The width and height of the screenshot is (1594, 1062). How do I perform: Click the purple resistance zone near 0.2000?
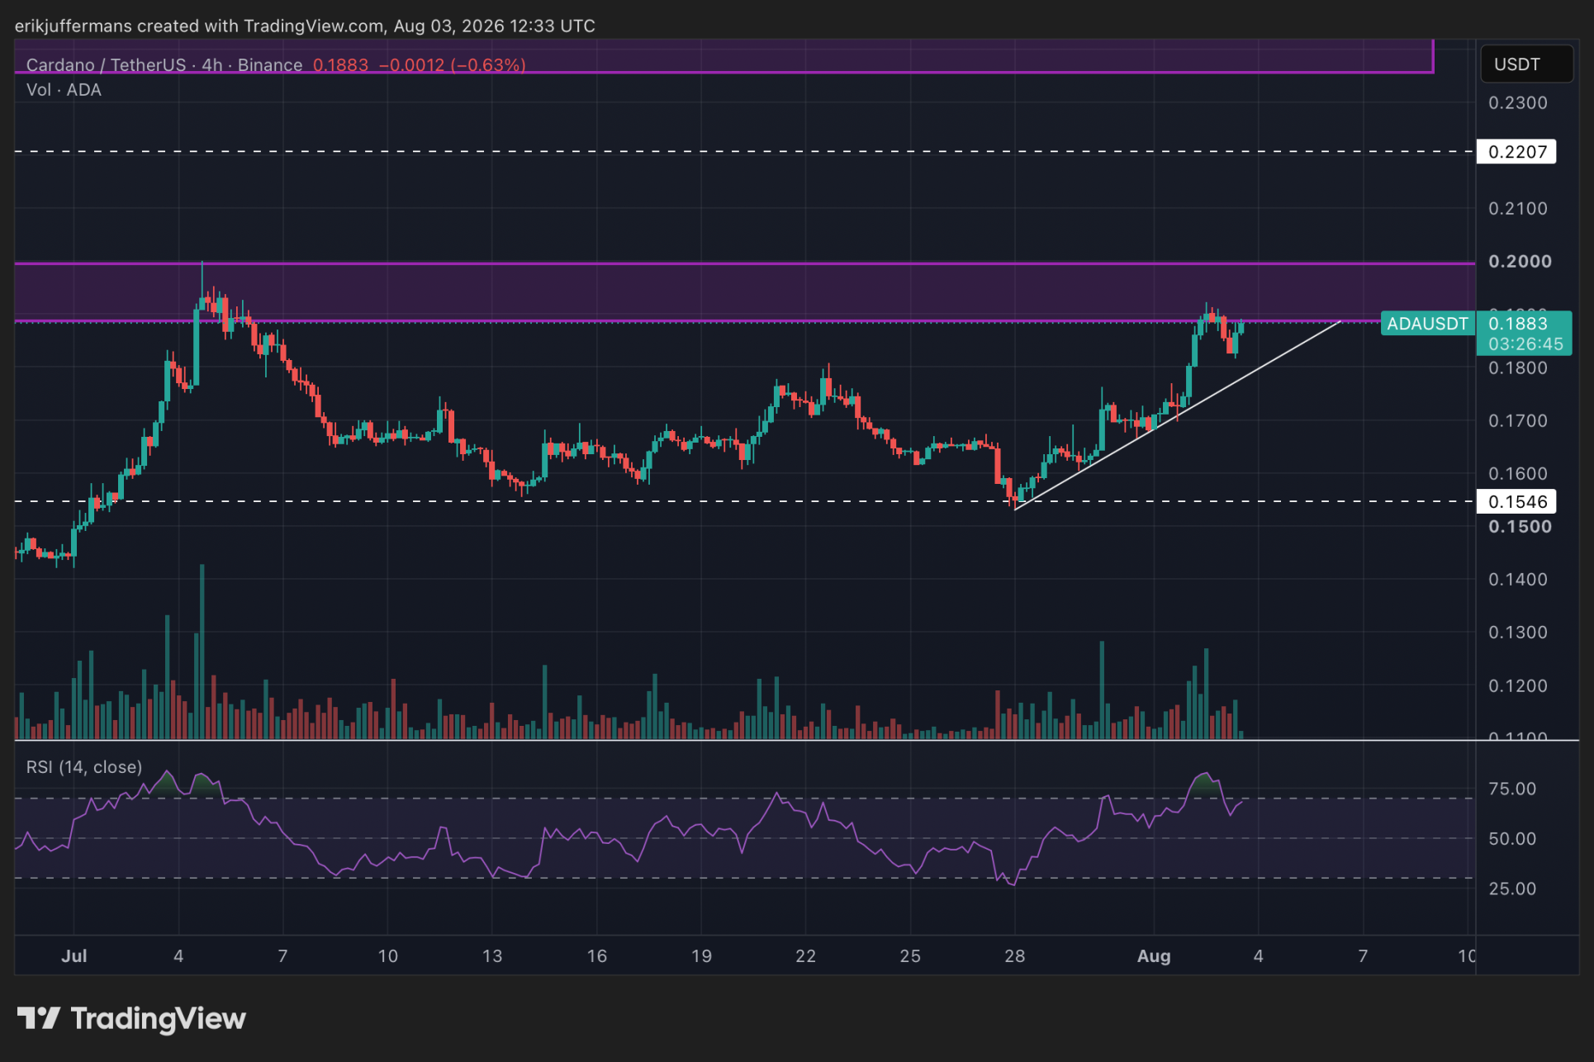[743, 292]
